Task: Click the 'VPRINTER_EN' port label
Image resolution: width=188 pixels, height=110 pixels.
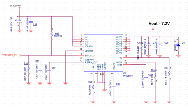Action: tap(10, 55)
